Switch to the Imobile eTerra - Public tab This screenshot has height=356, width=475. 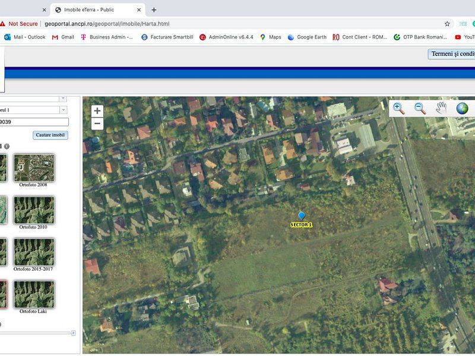point(95,9)
